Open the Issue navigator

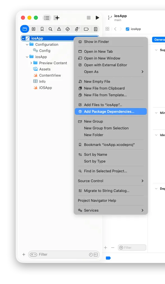(x=59, y=29)
